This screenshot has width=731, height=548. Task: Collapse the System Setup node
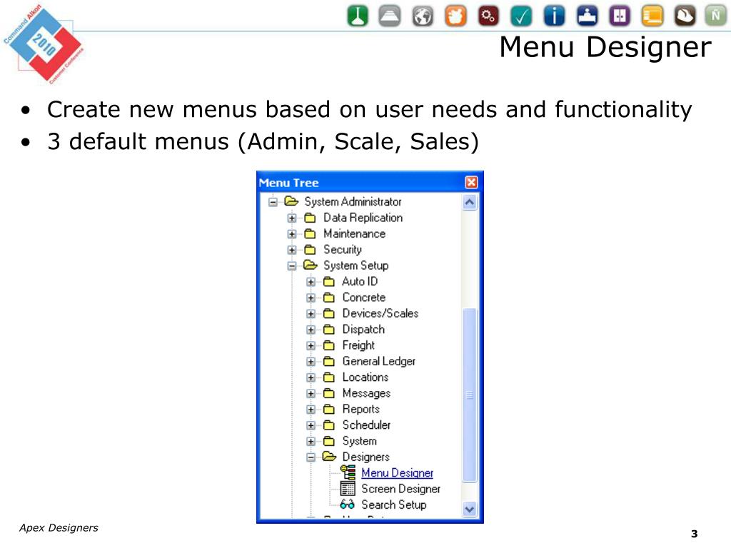[292, 266]
